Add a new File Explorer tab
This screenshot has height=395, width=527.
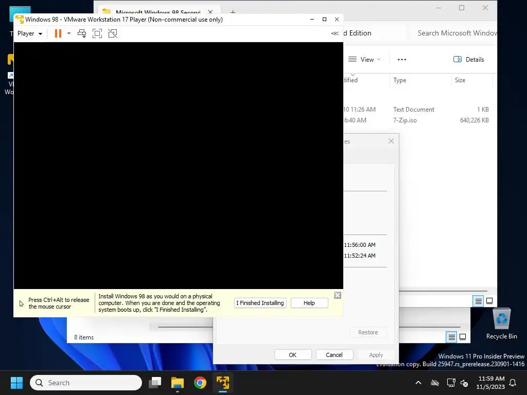click(233, 12)
